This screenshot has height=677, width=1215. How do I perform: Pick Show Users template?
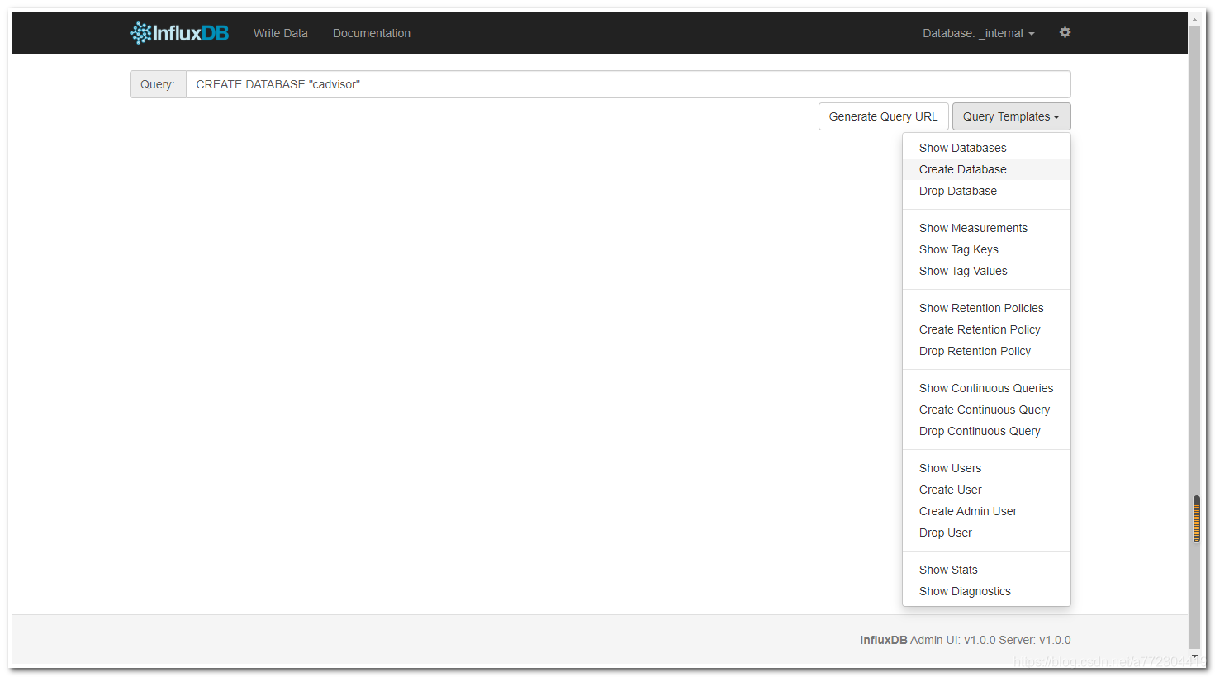[x=986, y=468]
